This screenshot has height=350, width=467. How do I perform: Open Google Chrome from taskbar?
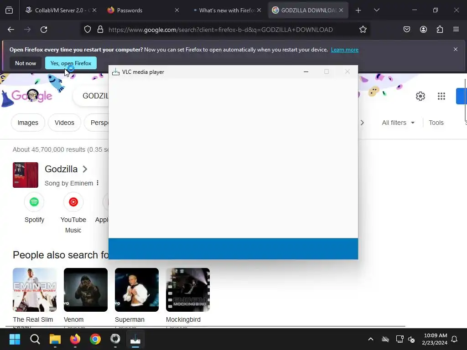click(x=95, y=339)
